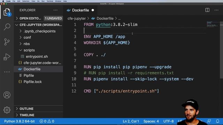The image size is (223, 125).
Task: Open the Selection menu
Action: tap(26, 1)
